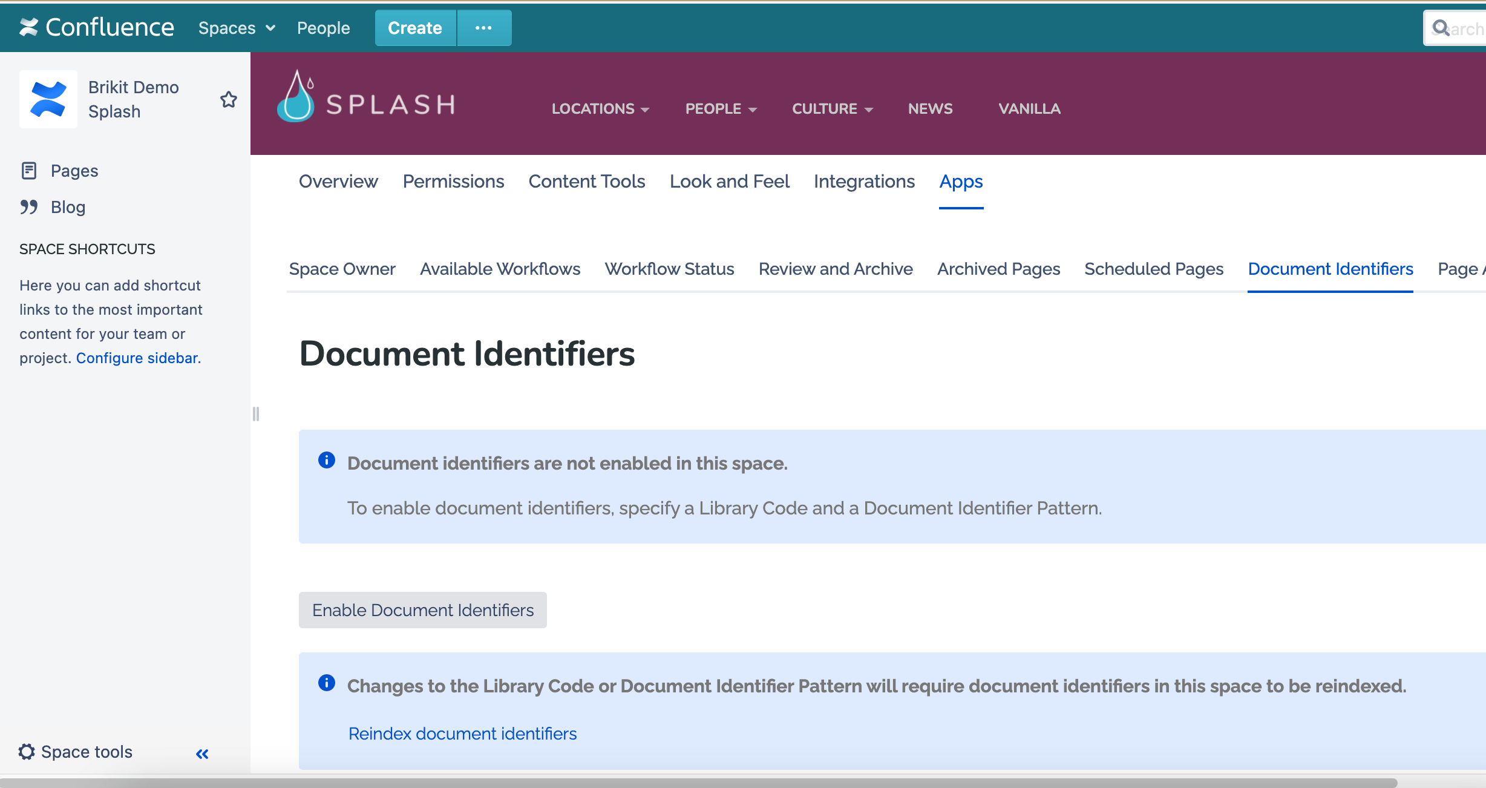Expand the CULTURE menu

click(833, 109)
